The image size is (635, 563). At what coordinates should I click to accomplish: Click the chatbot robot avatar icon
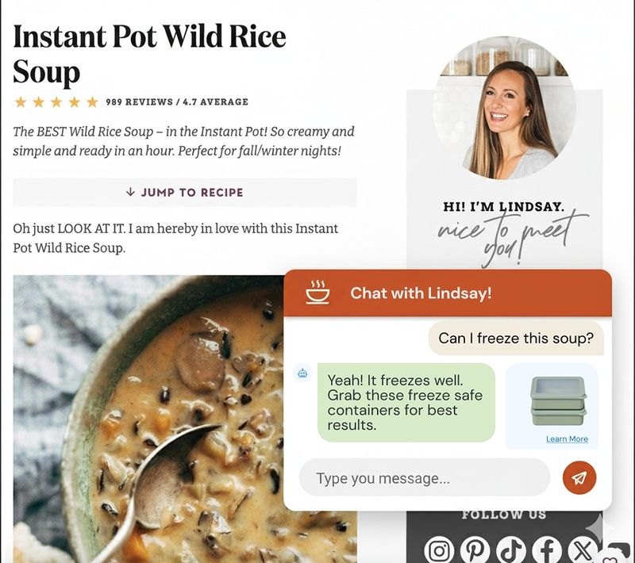coord(302,373)
